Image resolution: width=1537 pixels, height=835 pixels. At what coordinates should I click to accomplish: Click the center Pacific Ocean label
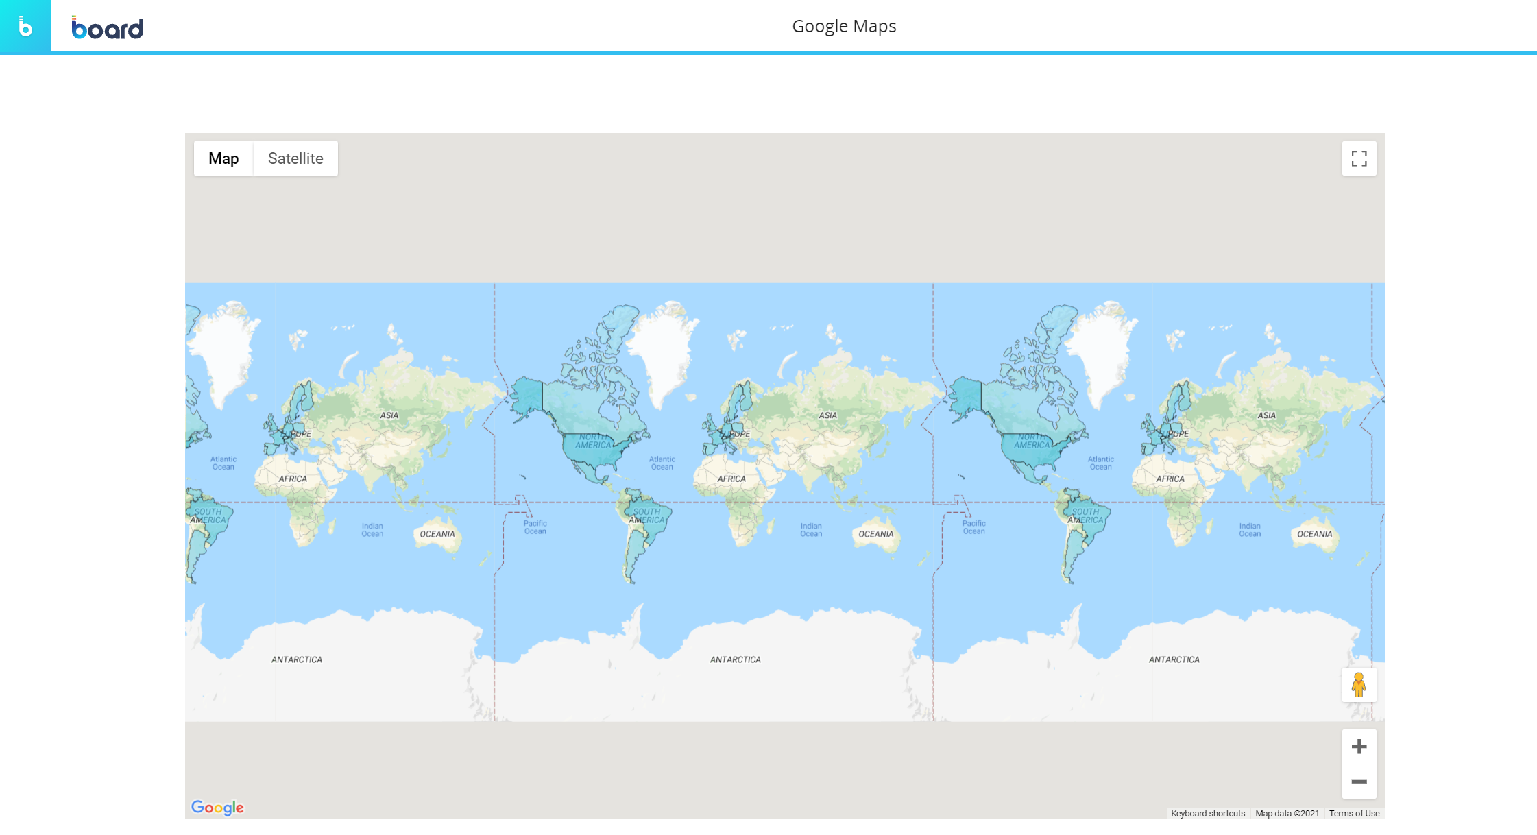click(535, 527)
